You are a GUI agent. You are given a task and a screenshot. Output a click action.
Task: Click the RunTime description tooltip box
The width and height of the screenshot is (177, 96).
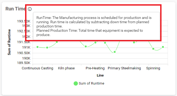97,26
